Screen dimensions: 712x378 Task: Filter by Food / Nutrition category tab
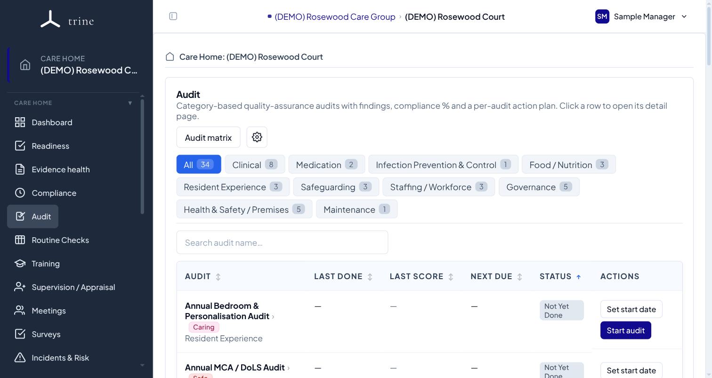coord(569,164)
